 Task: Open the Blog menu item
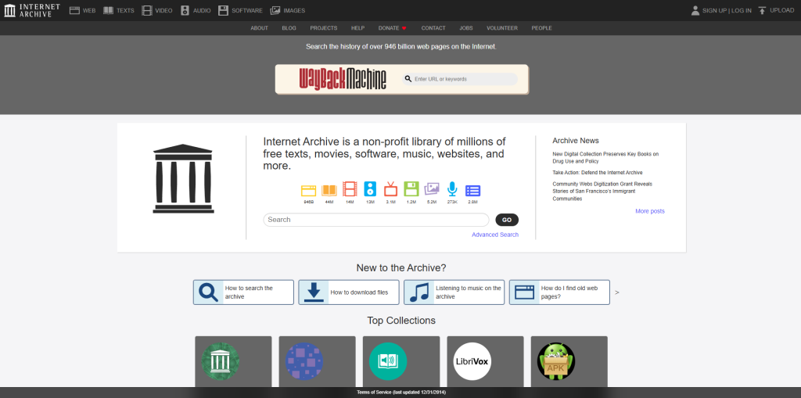(289, 28)
